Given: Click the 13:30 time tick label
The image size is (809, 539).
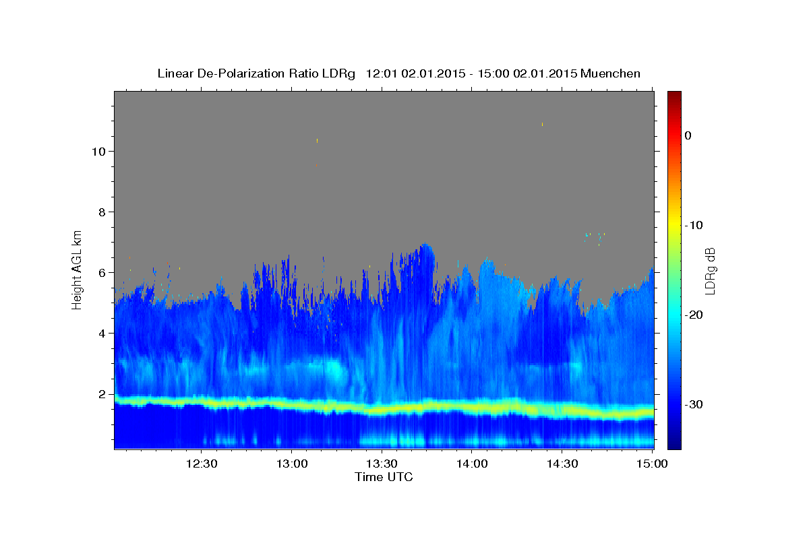Looking at the screenshot, I should point(382,464).
